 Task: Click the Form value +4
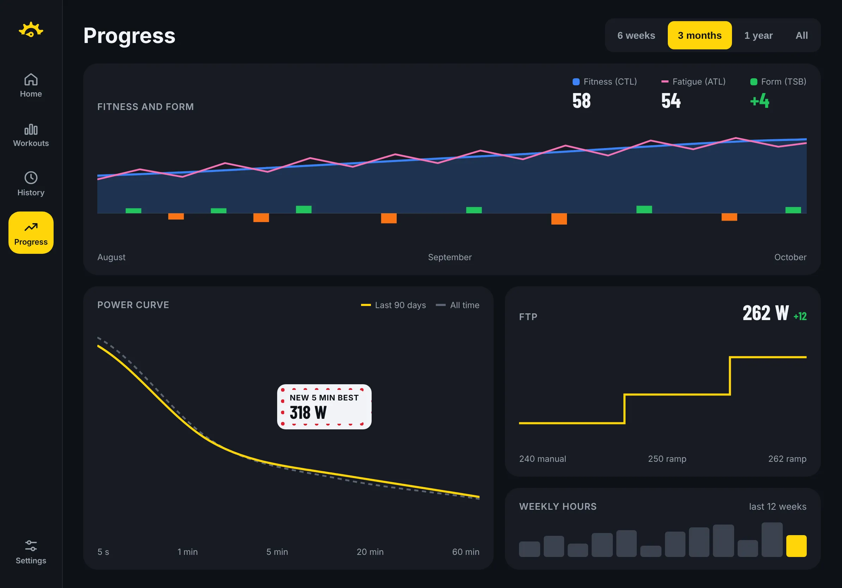coord(759,101)
